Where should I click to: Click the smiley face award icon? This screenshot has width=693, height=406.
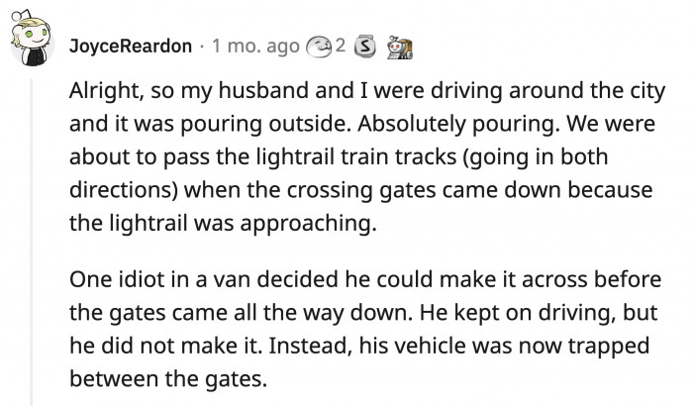coord(320,46)
